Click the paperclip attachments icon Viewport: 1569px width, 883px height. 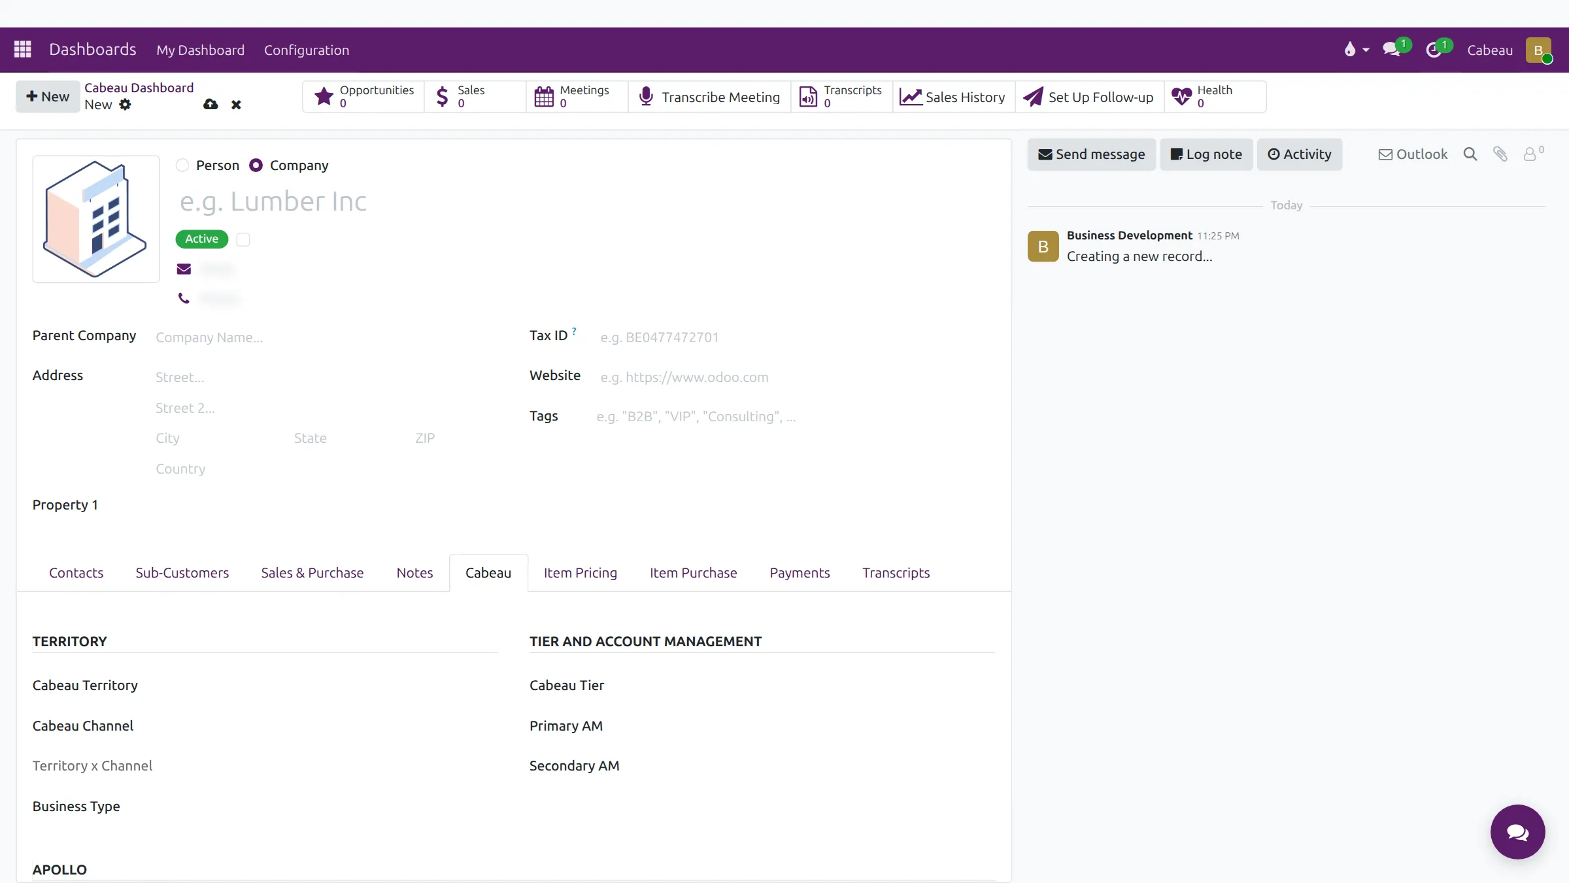[1500, 154]
